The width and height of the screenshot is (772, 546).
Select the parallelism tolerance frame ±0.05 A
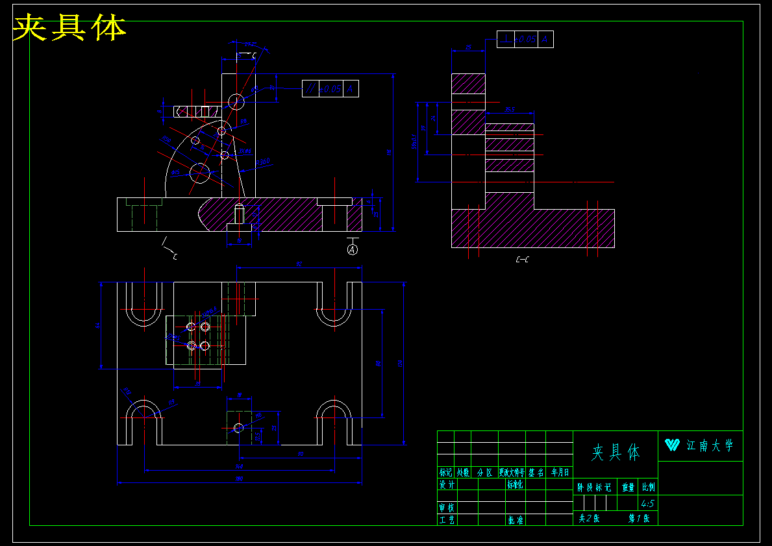[330, 89]
